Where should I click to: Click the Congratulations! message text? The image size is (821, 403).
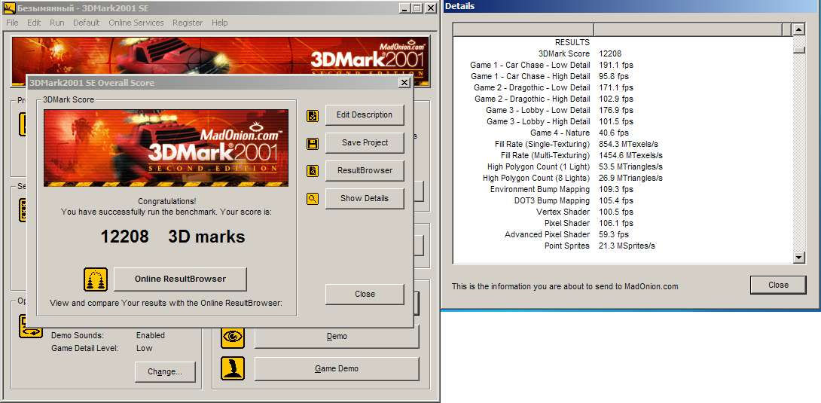tap(166, 202)
